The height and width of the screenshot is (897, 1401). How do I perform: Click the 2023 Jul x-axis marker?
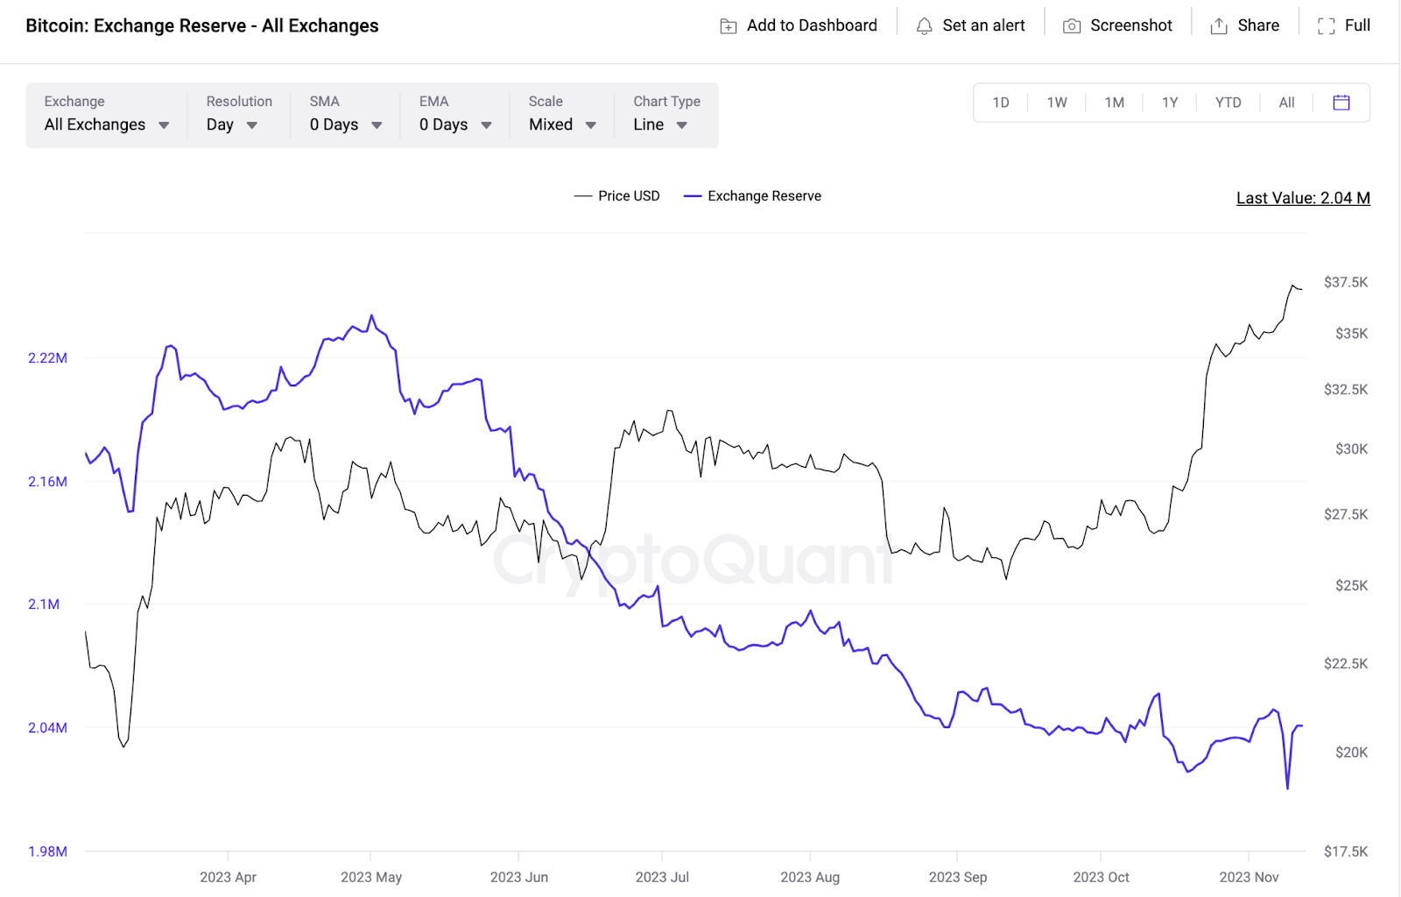[662, 877]
